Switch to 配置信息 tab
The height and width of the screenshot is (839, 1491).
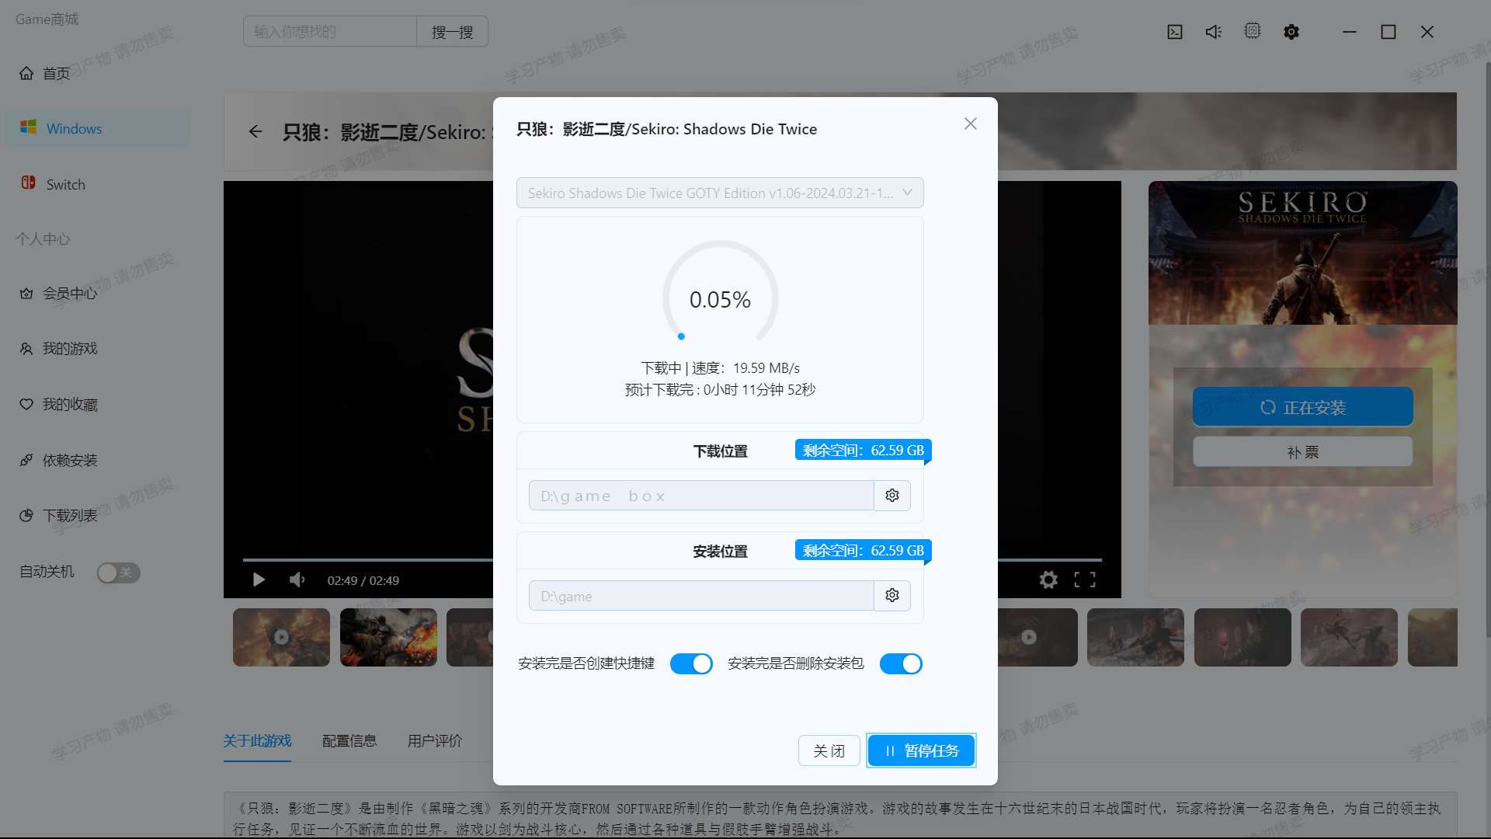tap(349, 741)
